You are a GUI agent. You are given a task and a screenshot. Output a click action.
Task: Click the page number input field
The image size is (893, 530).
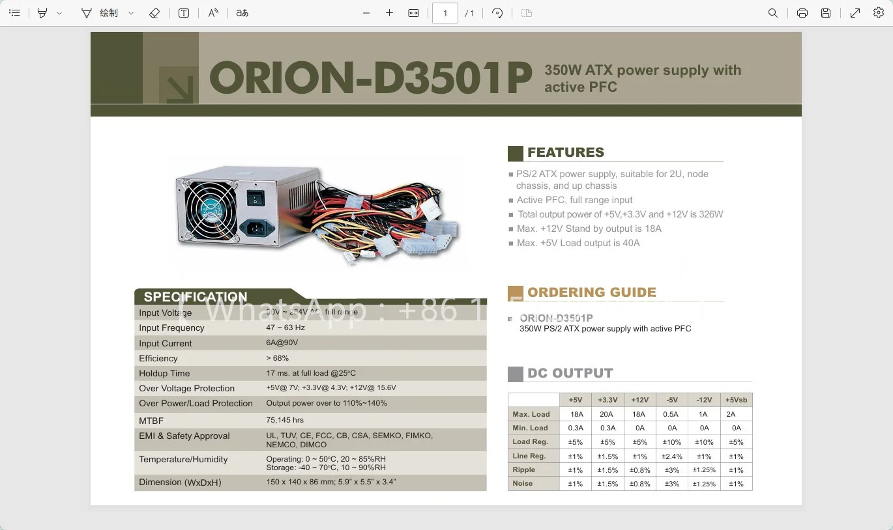[445, 13]
